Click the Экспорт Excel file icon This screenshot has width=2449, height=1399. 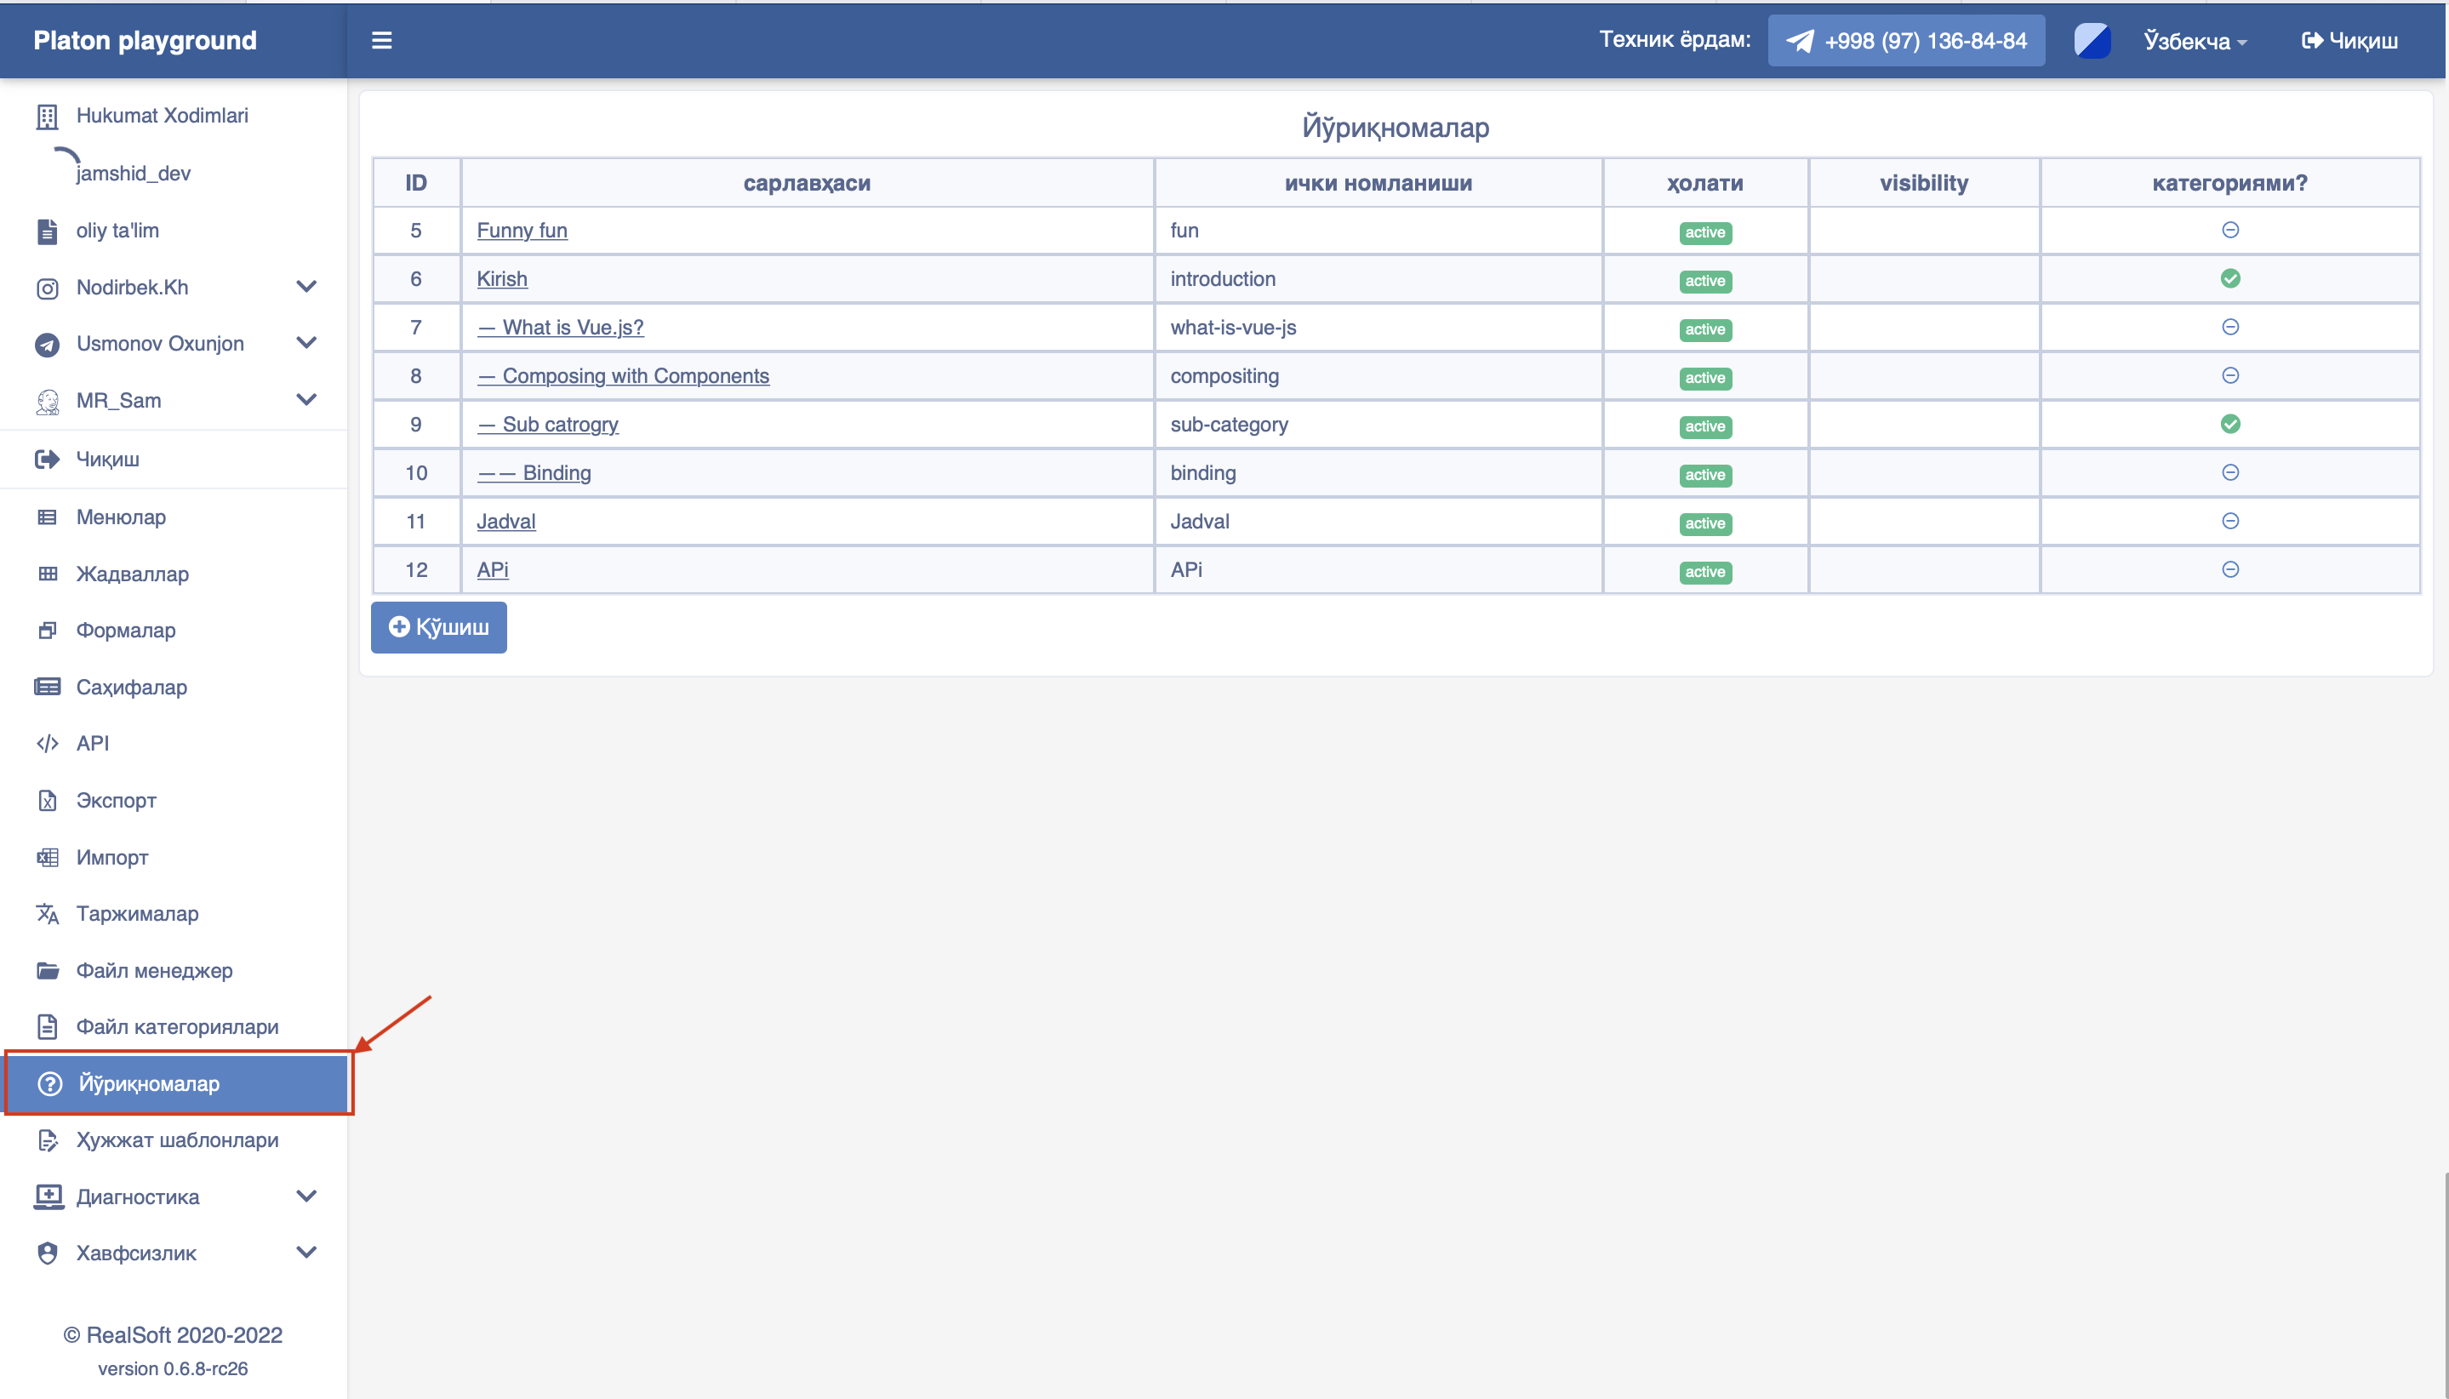click(x=47, y=801)
